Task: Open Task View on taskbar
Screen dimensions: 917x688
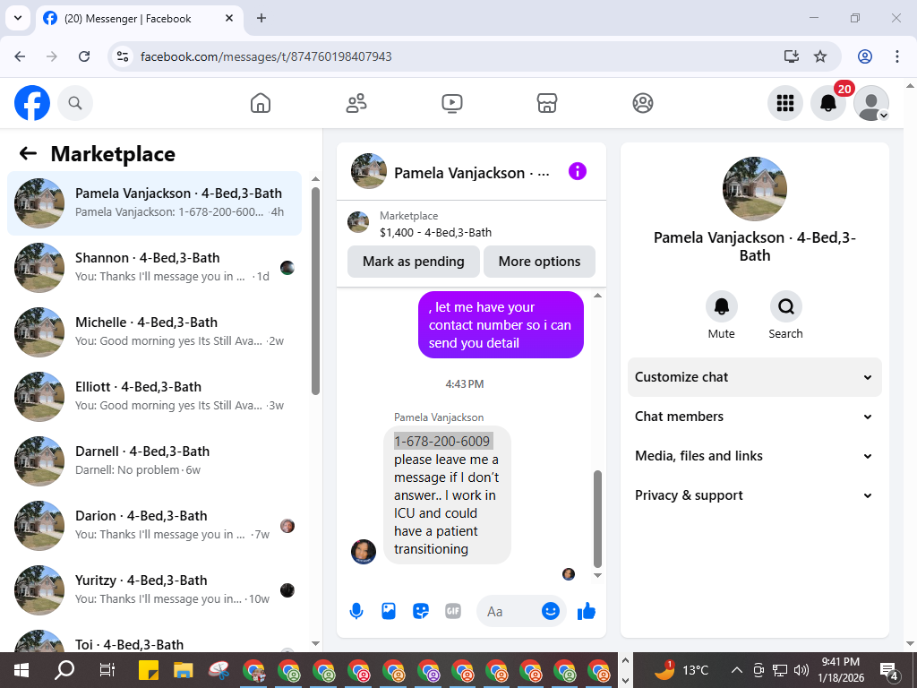Action: (x=107, y=670)
